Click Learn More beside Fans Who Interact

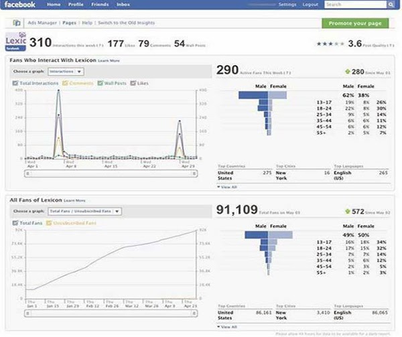(x=109, y=61)
